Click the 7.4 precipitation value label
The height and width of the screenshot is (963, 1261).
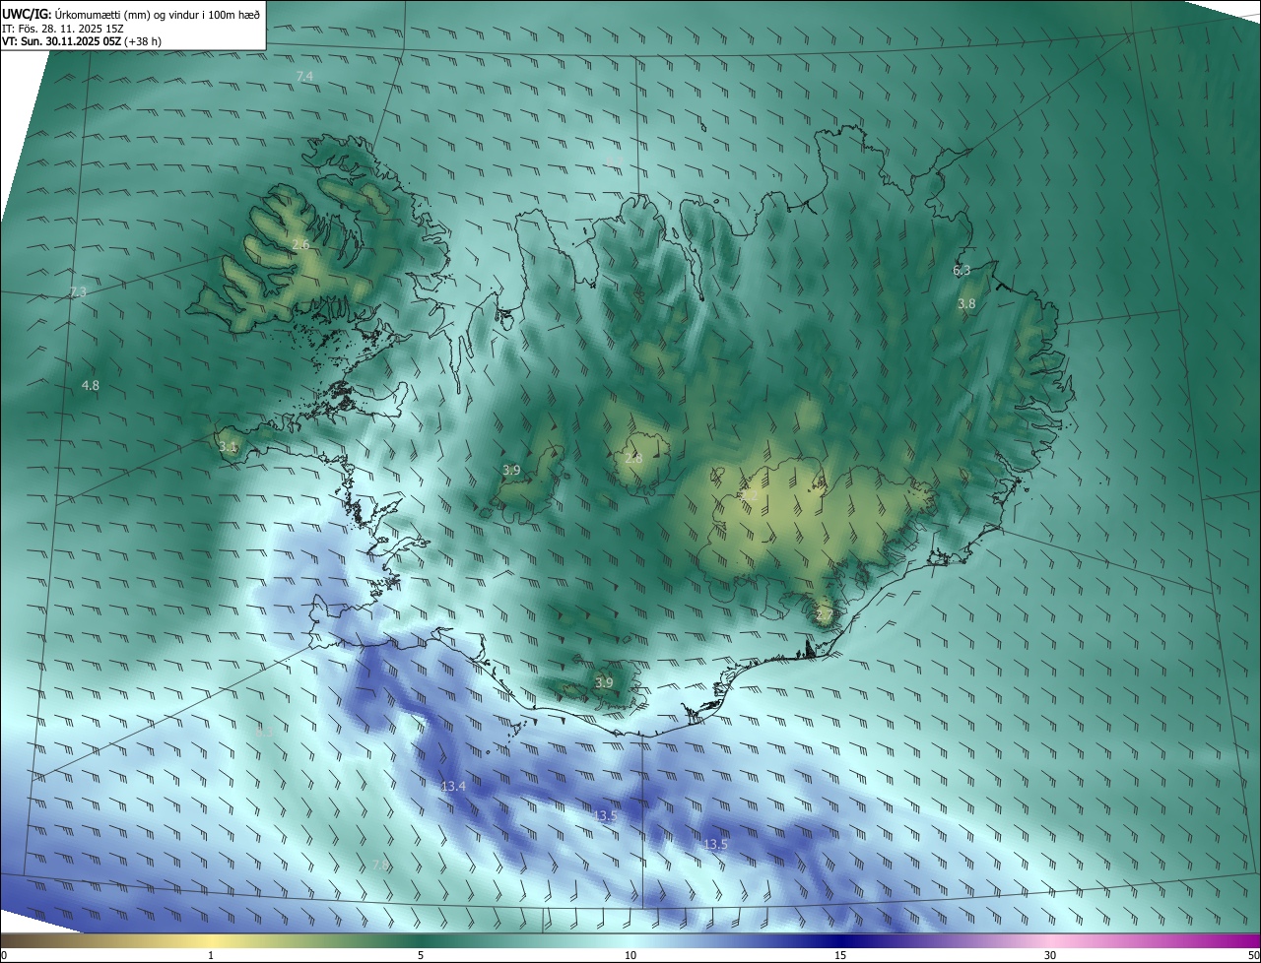(x=304, y=76)
